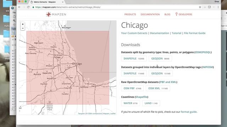Follow the IMPOSM link
The width and height of the screenshot is (227, 127).
click(x=207, y=67)
